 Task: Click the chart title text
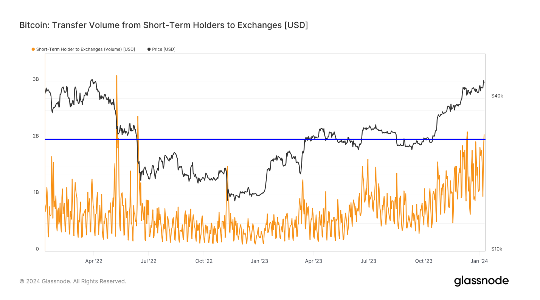pos(163,25)
